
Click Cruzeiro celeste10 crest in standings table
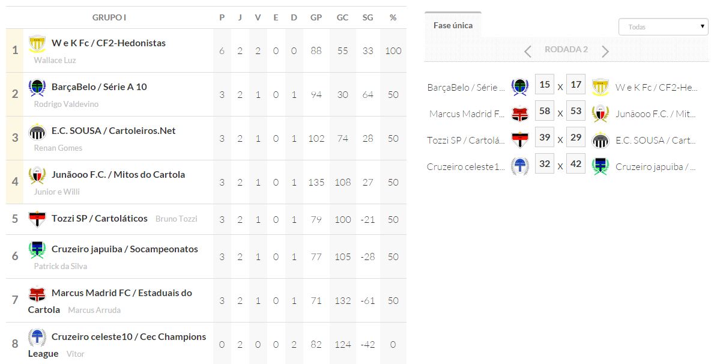point(37,338)
